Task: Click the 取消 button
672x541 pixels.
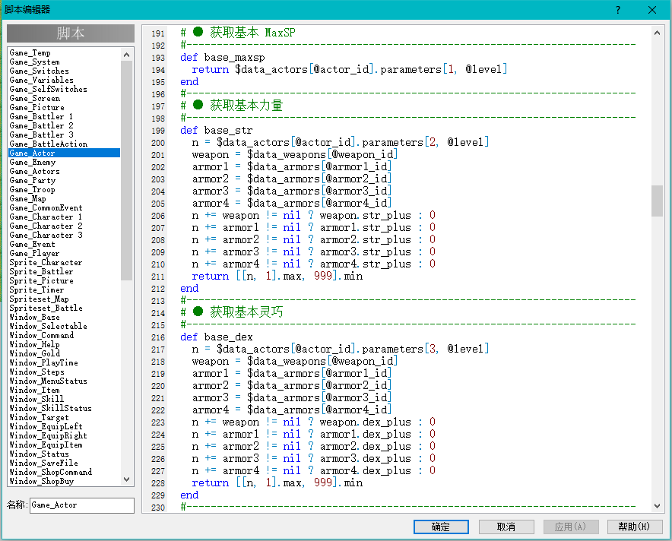Action: pyautogui.click(x=506, y=527)
